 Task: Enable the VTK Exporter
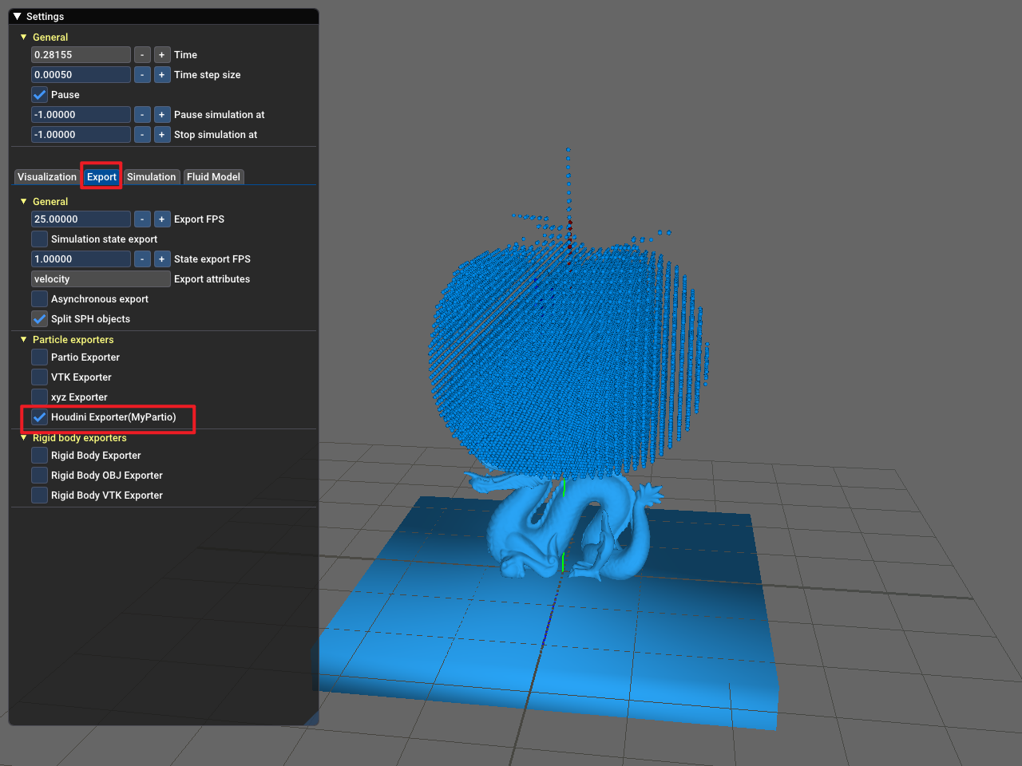point(39,377)
